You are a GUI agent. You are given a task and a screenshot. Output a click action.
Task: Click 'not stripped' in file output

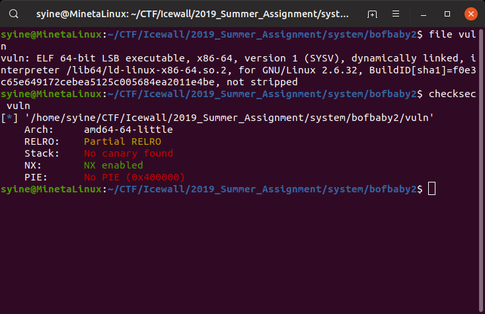point(262,82)
